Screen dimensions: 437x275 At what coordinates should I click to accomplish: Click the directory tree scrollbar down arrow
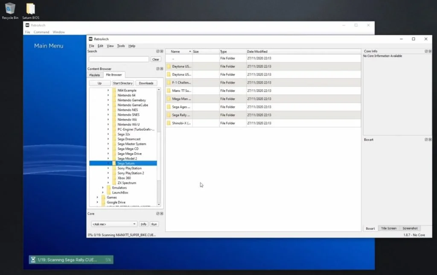coord(159,205)
